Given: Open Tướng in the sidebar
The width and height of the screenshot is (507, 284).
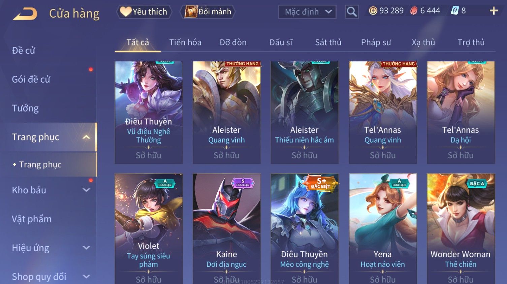Looking at the screenshot, I should 25,108.
